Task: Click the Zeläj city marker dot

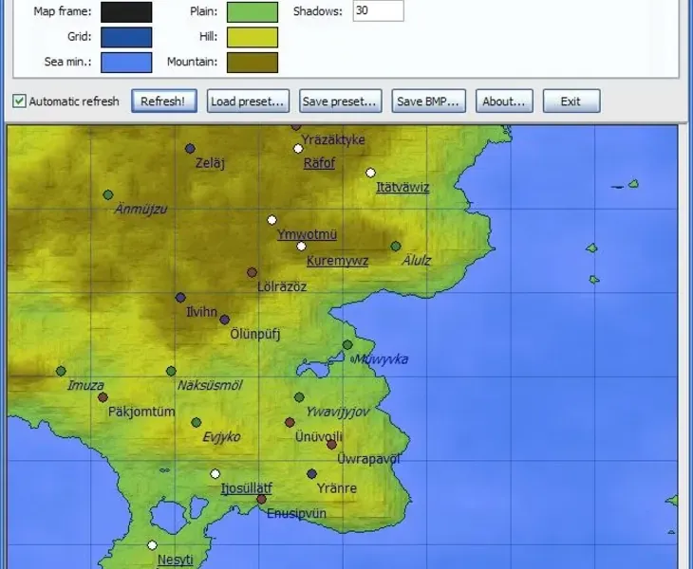Action: (190, 148)
